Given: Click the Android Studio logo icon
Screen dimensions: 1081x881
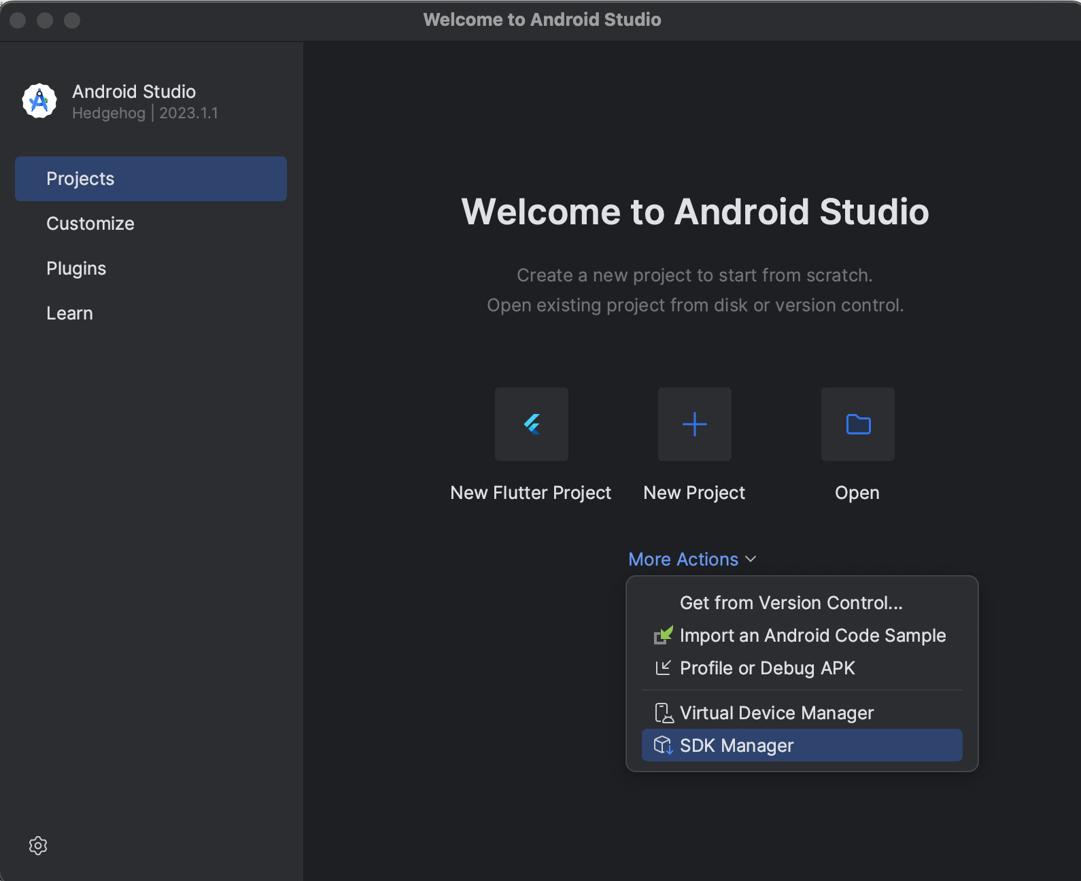Looking at the screenshot, I should (39, 101).
